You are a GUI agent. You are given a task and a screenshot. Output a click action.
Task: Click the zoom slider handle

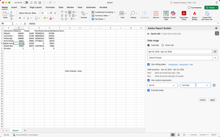[x=198, y=135]
